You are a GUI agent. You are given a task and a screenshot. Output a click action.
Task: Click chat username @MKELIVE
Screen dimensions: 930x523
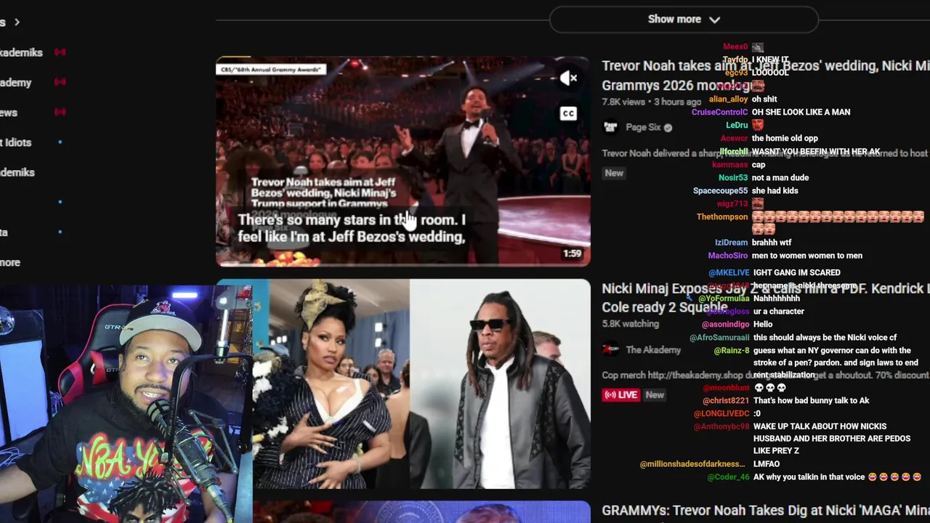729,273
